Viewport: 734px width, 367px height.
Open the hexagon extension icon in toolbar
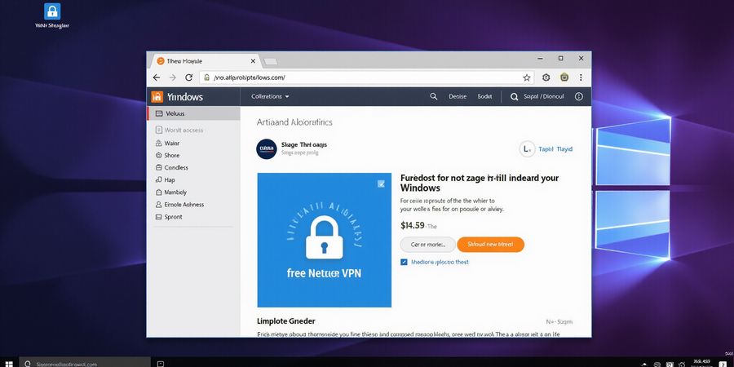546,77
